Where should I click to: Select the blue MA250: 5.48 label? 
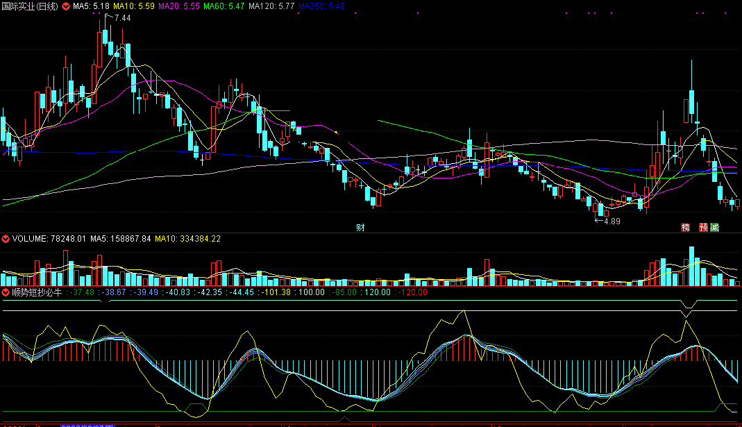(x=322, y=6)
